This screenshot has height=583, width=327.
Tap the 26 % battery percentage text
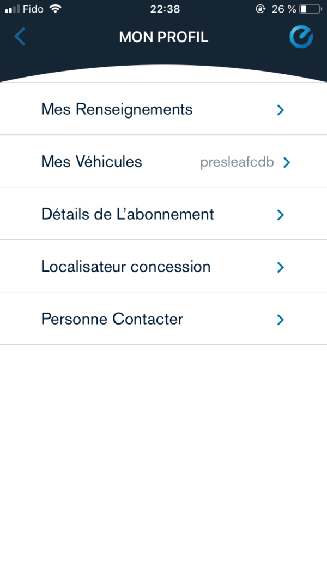[283, 9]
